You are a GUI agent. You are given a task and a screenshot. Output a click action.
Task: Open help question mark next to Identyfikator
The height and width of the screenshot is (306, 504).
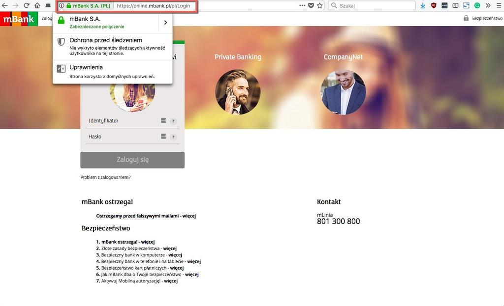173,121
